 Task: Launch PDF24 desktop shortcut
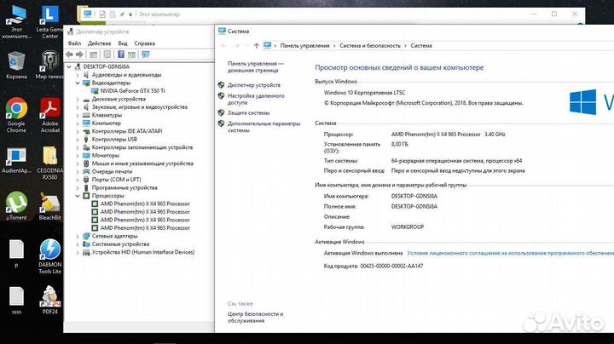click(49, 301)
